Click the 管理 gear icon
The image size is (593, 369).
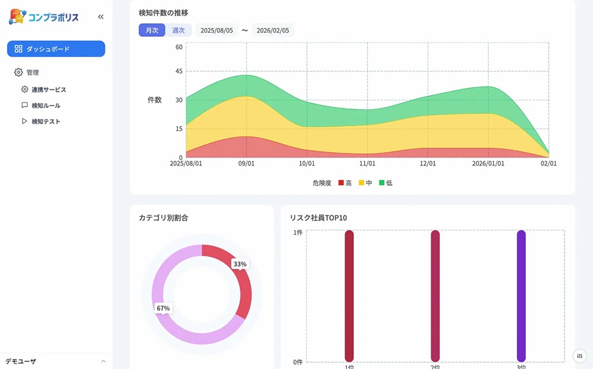18,72
